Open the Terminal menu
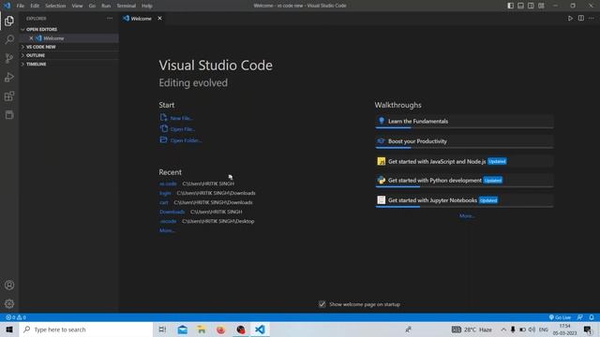Image resolution: width=600 pixels, height=337 pixels. [x=127, y=6]
